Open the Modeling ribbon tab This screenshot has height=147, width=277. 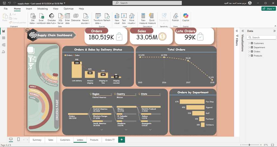point(42,9)
